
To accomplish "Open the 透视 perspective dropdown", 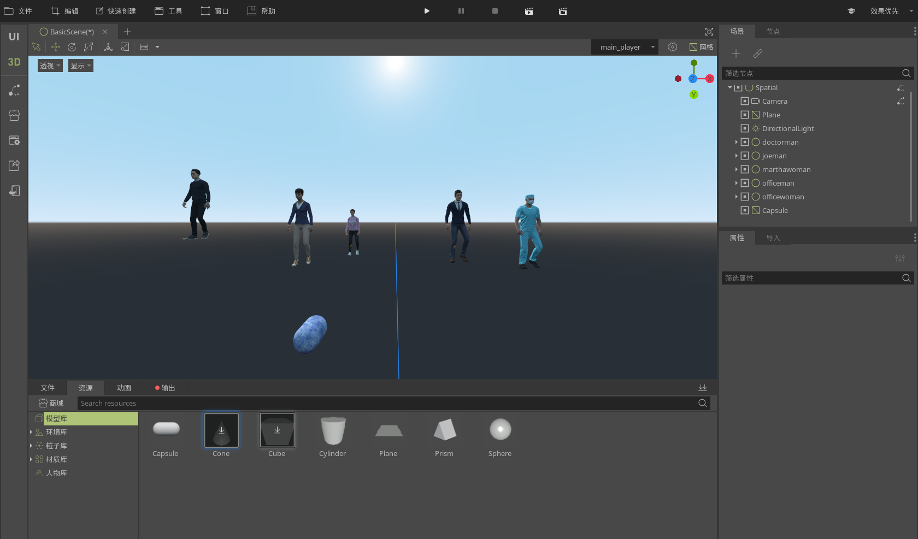I will [x=50, y=66].
